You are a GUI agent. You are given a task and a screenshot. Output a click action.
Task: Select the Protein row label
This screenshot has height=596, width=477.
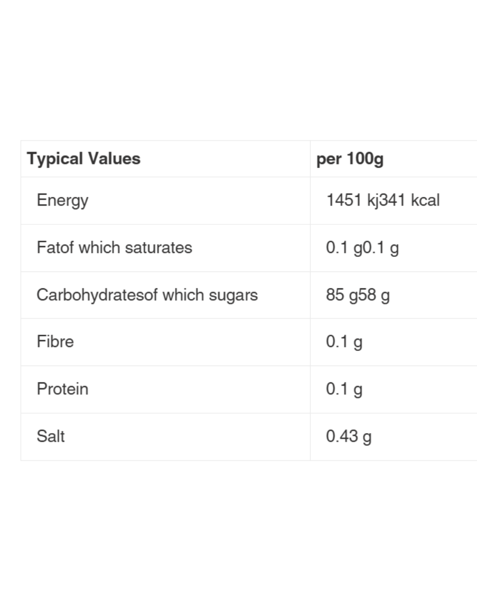(x=62, y=389)
